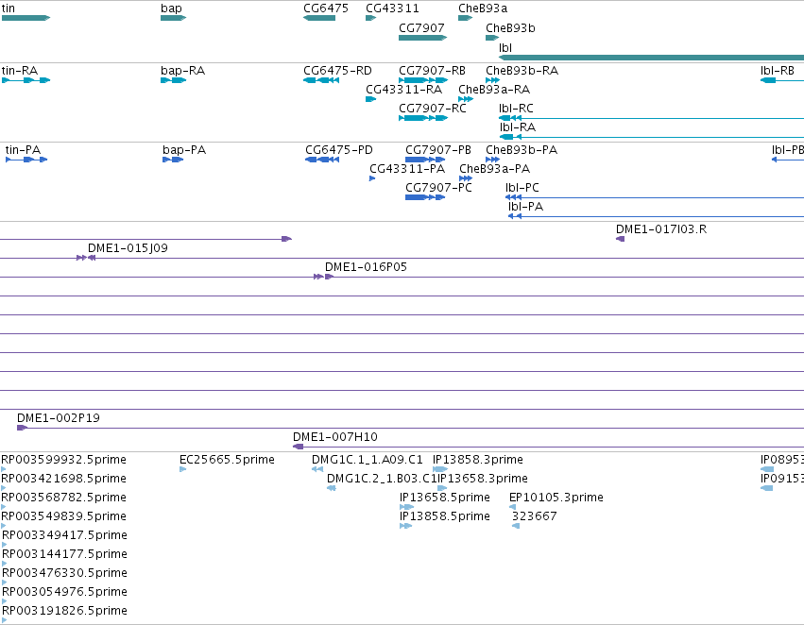
Task: Click the EC25665.5prime EST label
Action: [x=227, y=460]
